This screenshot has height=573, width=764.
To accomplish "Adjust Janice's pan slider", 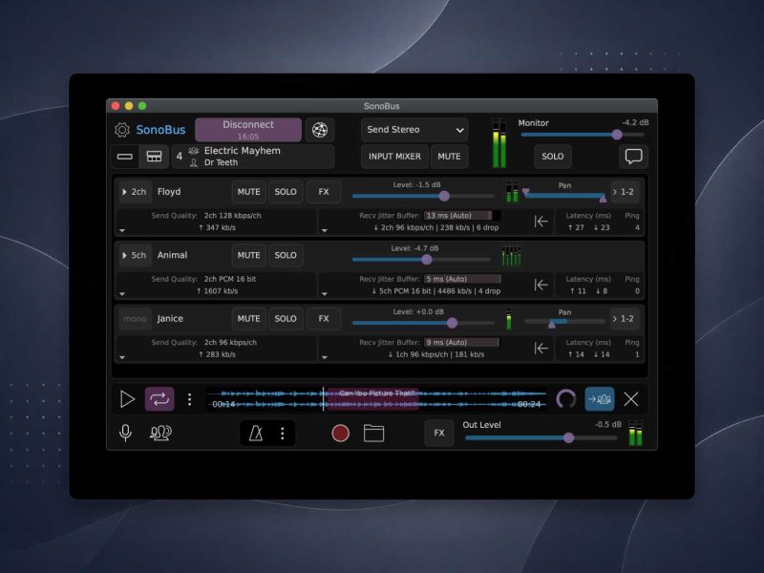I will click(565, 322).
